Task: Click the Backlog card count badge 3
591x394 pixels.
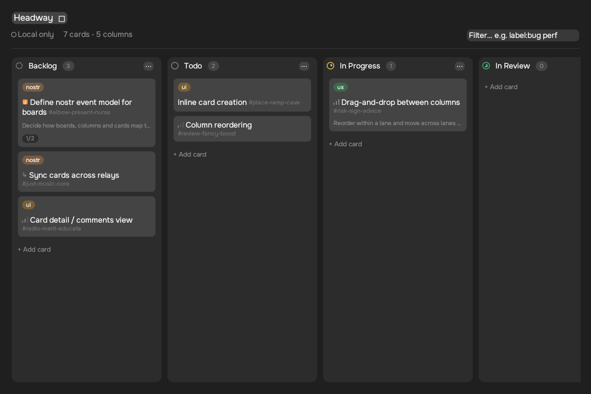Action: (x=68, y=66)
